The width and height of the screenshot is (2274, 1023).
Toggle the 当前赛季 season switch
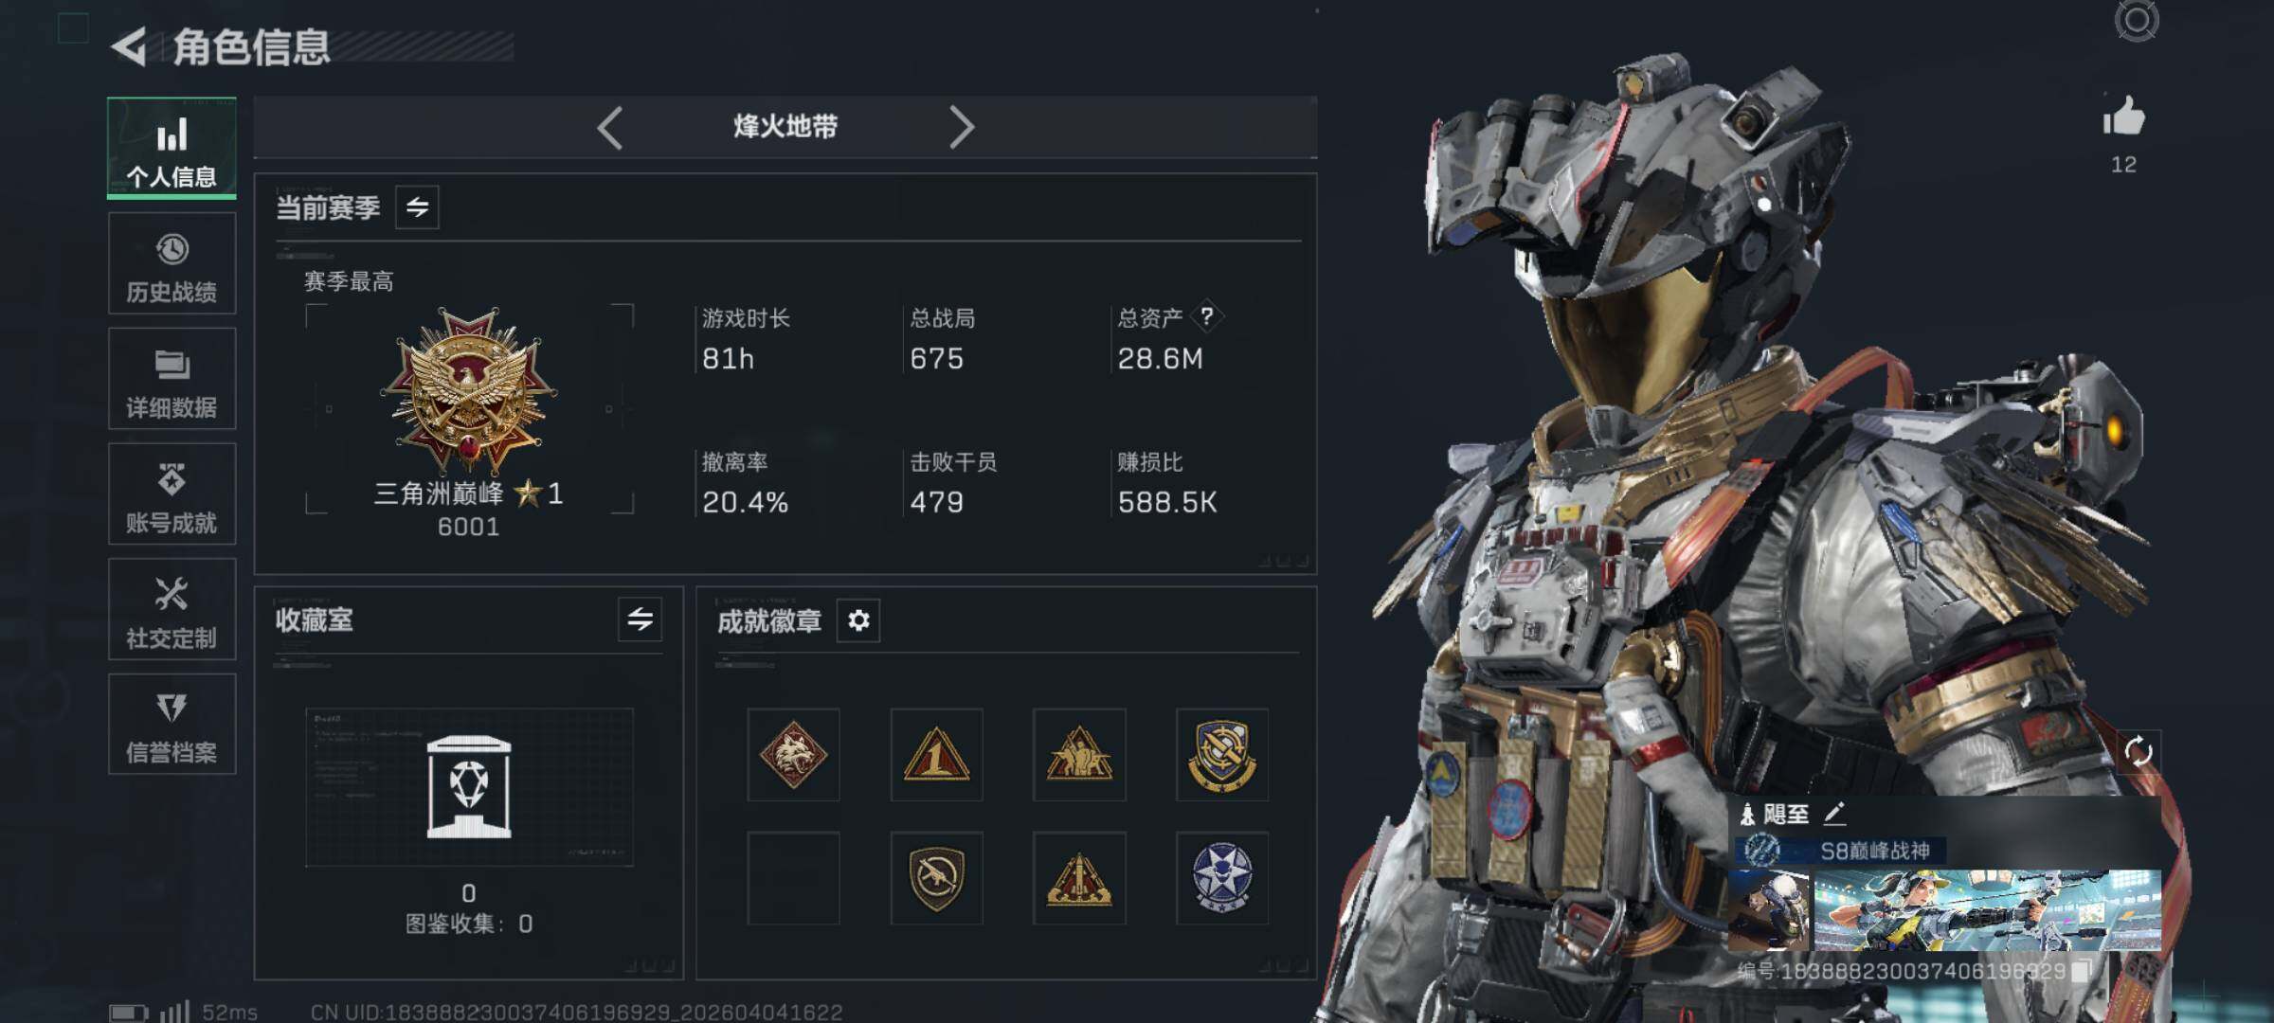[417, 207]
